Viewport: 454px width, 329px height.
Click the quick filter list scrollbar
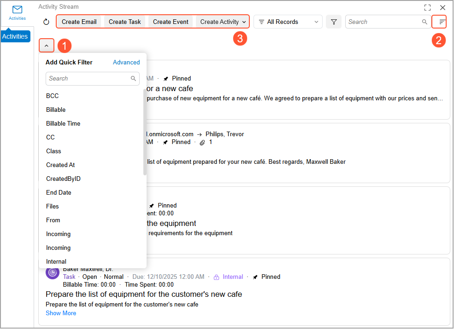click(x=145, y=132)
